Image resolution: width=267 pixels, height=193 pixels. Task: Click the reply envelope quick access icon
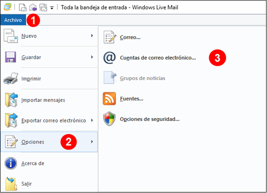click(33, 7)
